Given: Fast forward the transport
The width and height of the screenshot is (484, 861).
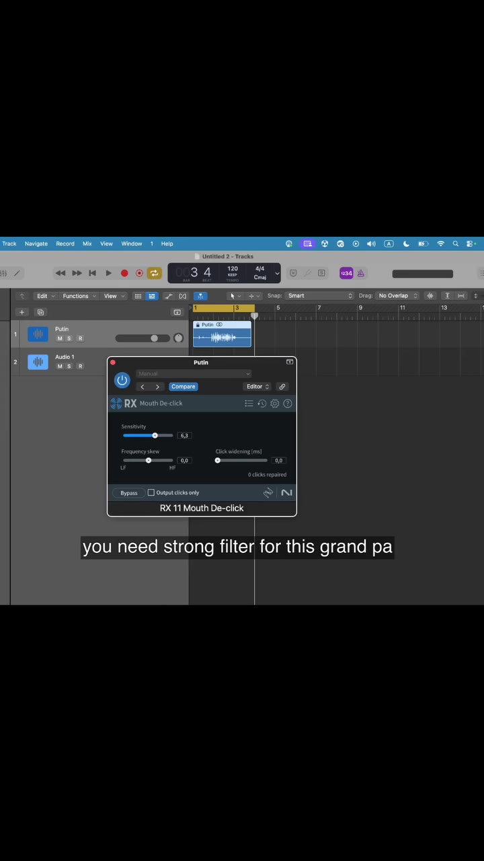Looking at the screenshot, I should point(77,273).
